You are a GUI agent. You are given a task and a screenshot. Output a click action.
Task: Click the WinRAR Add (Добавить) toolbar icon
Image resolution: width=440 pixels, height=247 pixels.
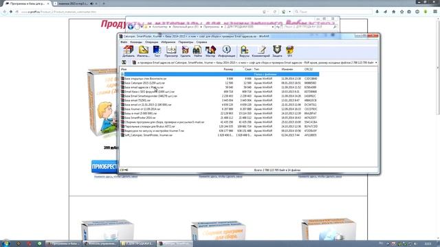[129, 51]
